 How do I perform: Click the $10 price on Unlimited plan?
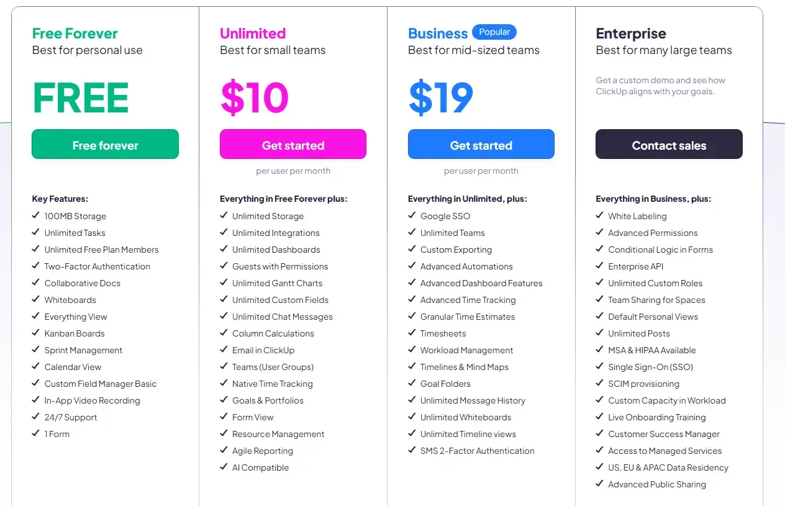255,97
